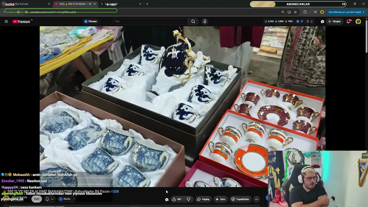The image size is (368, 207).
Task: Focus the Ara search field
Action: [150, 22]
